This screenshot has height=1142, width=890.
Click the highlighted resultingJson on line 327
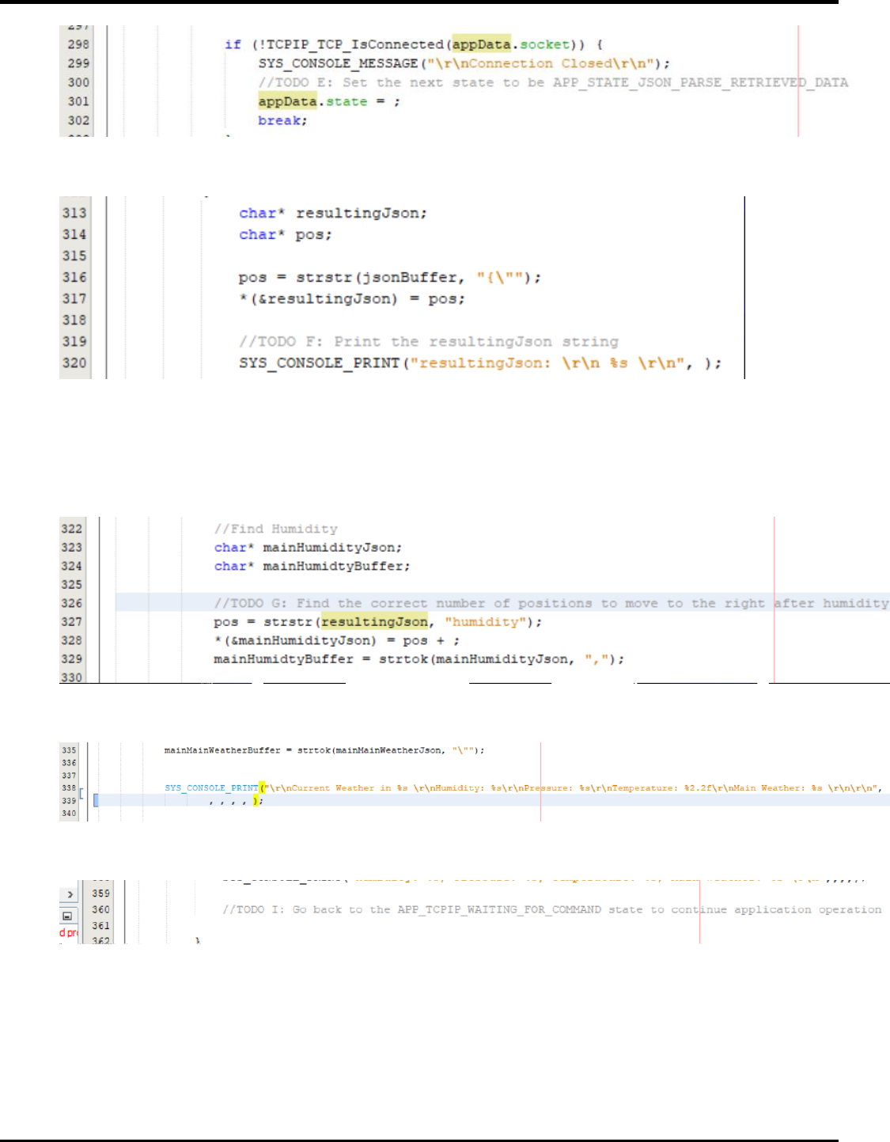coord(375,622)
